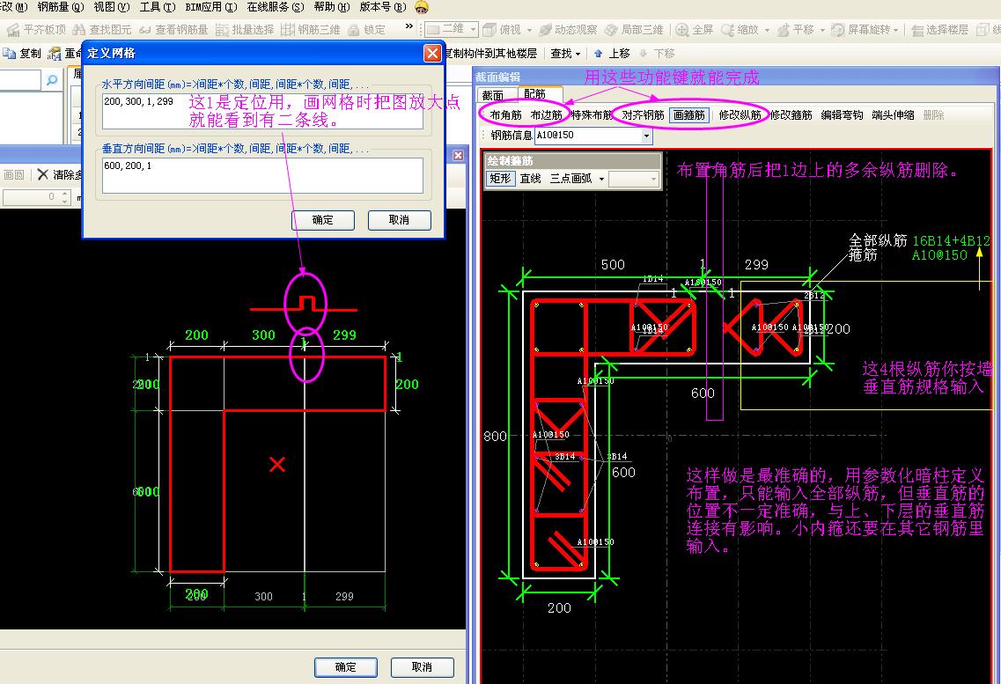This screenshot has width=1001, height=684.
Task: Open the 在线服务(S) menu
Action: (276, 7)
